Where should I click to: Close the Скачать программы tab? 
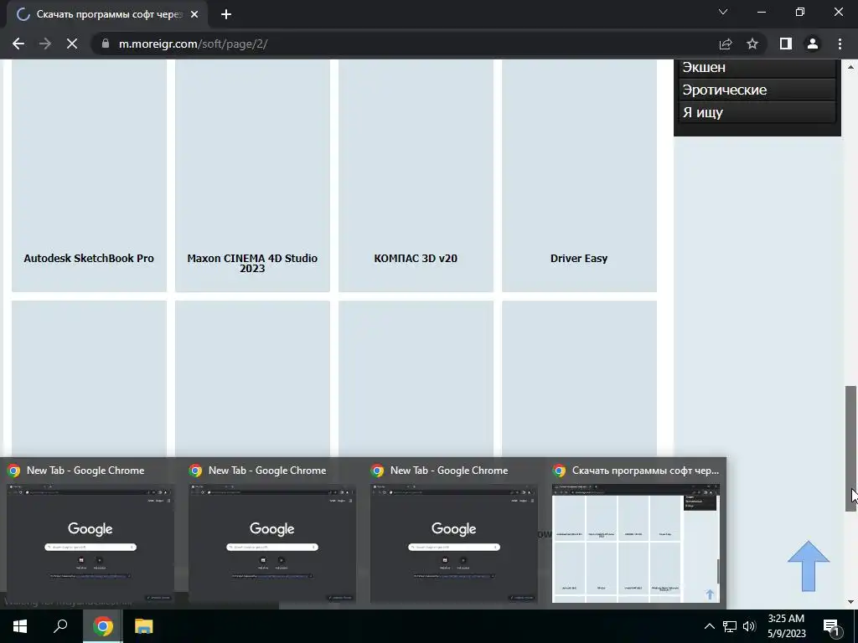[x=194, y=14]
